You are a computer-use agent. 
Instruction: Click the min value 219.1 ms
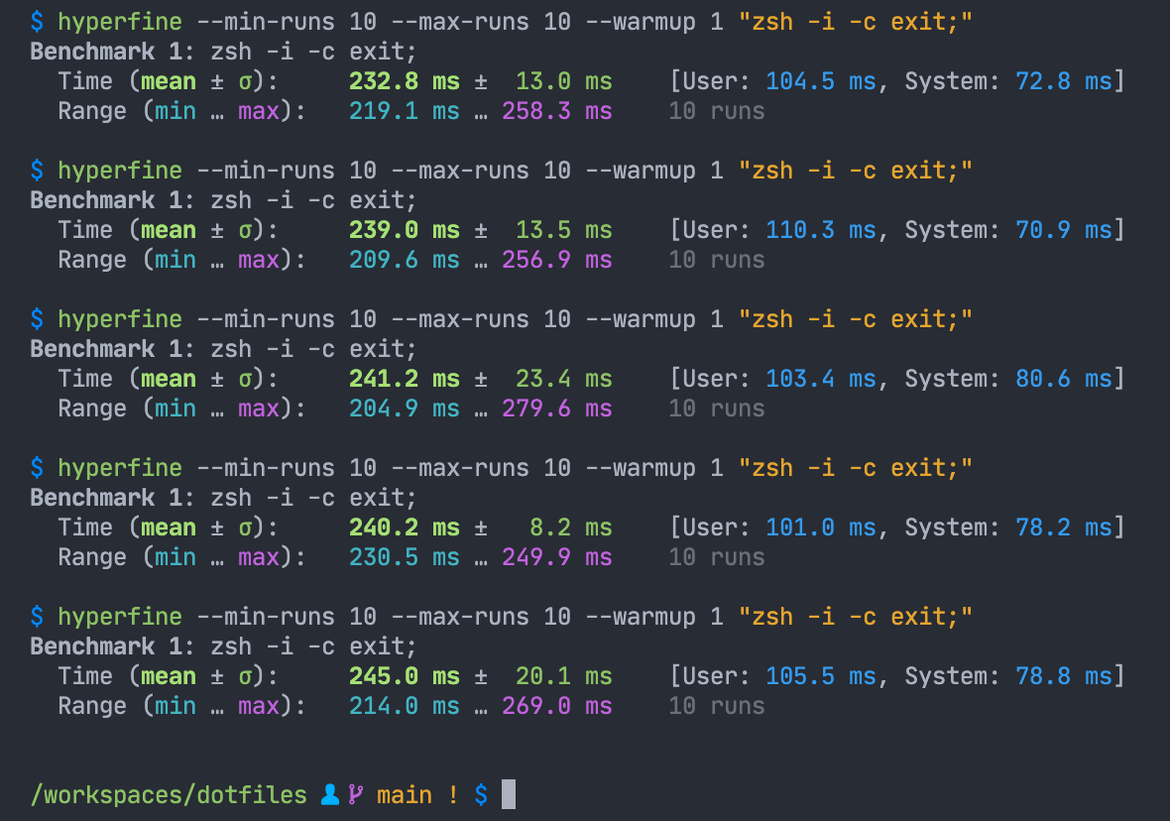[405, 110]
